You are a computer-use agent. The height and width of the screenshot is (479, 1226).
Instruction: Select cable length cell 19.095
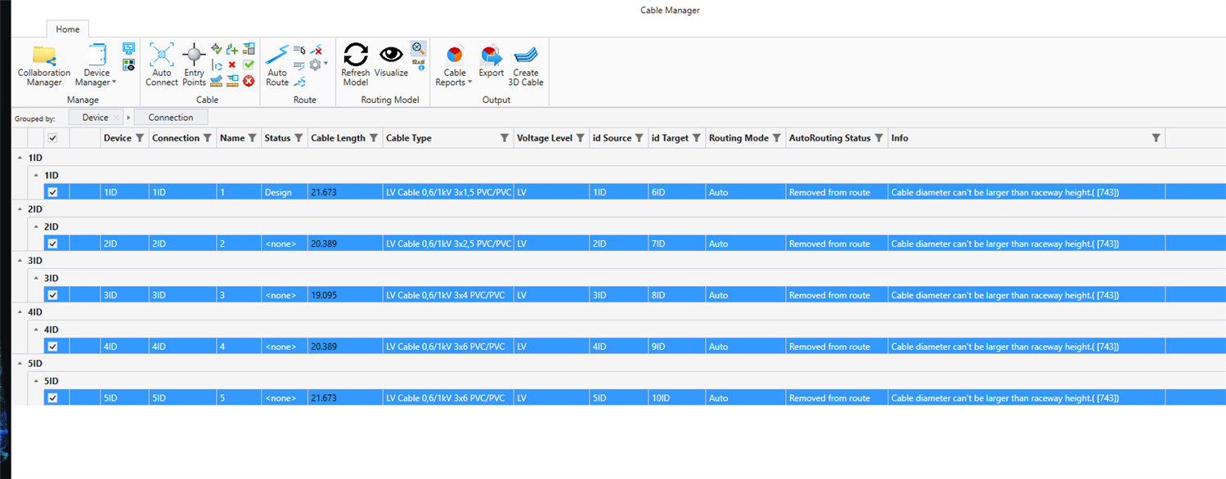pos(325,295)
